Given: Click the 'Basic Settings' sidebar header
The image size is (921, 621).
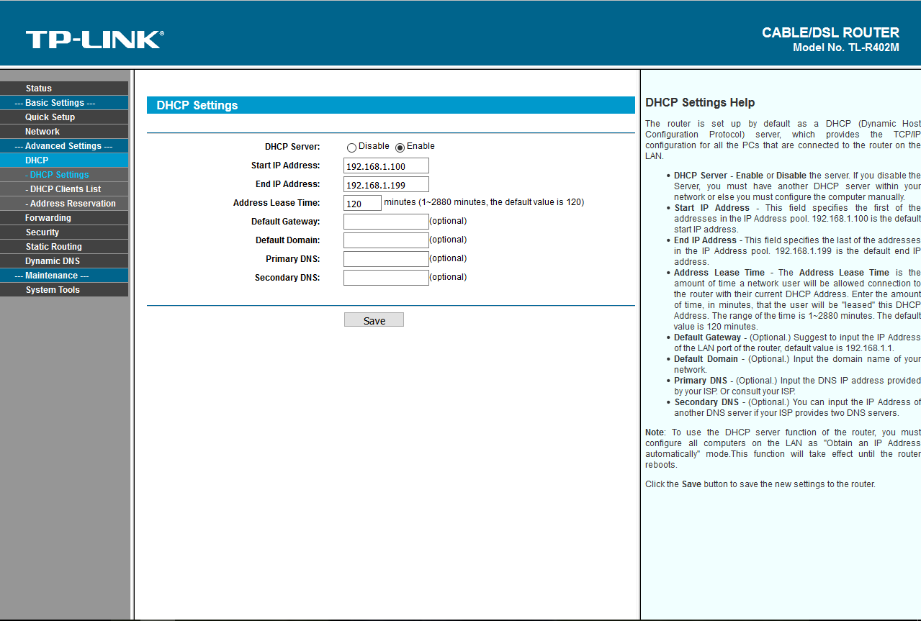Looking at the screenshot, I should 64,103.
